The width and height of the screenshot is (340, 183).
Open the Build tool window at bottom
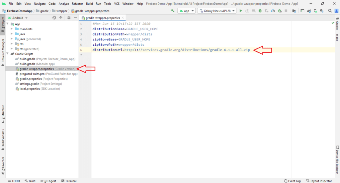click(30, 181)
